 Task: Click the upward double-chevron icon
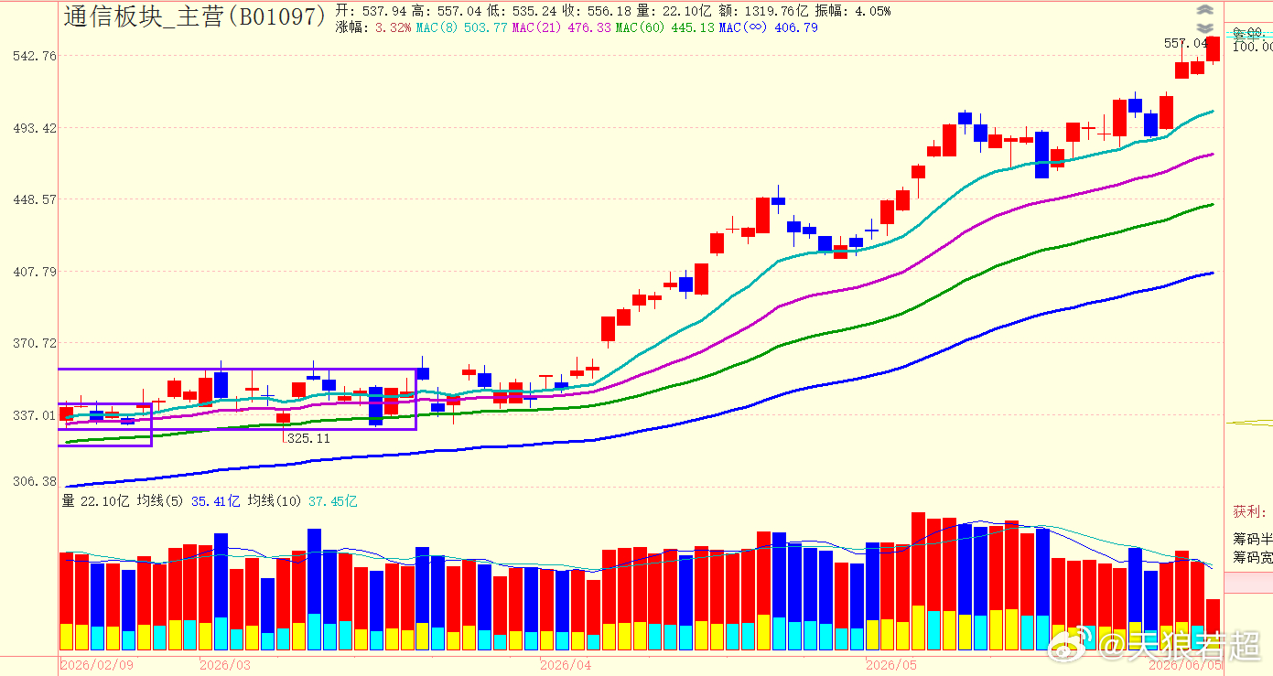click(1205, 11)
